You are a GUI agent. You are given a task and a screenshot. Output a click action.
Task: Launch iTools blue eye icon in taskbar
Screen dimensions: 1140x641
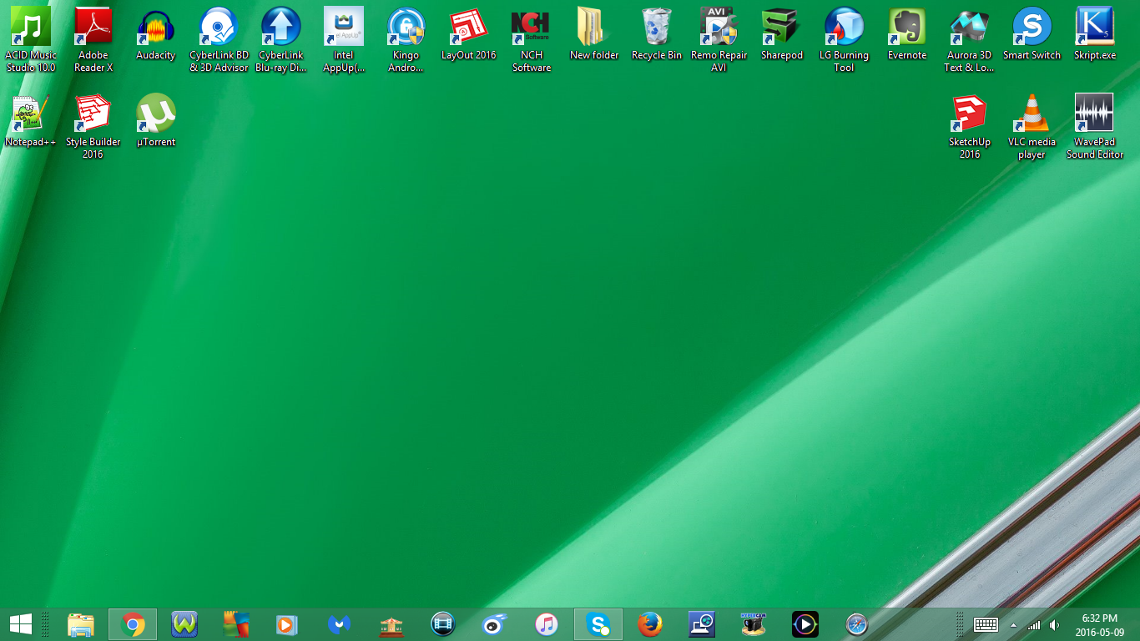pyautogui.click(x=495, y=624)
